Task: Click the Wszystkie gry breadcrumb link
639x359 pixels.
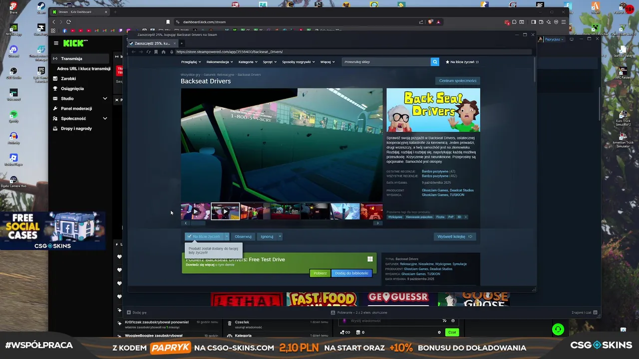Action: pyautogui.click(x=191, y=75)
